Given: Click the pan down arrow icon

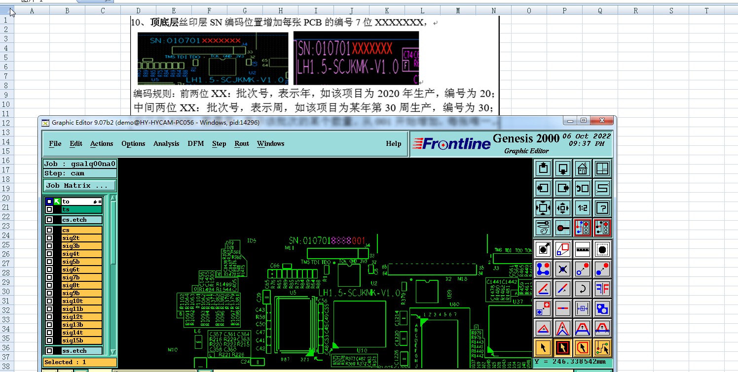Looking at the screenshot, I should coord(563,169).
